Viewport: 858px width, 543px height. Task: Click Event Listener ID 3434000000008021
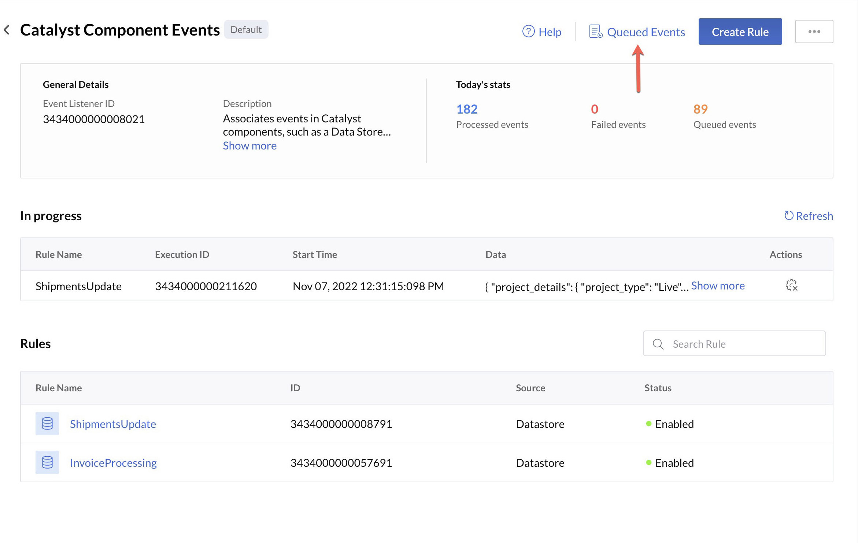[94, 119]
